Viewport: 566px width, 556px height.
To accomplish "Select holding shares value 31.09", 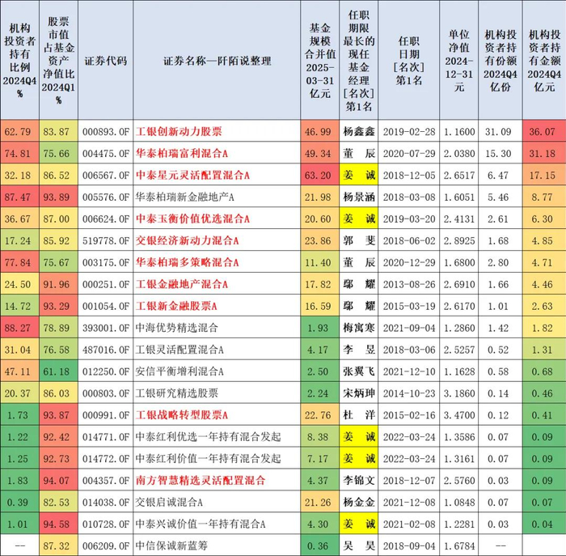I will pyautogui.click(x=498, y=132).
